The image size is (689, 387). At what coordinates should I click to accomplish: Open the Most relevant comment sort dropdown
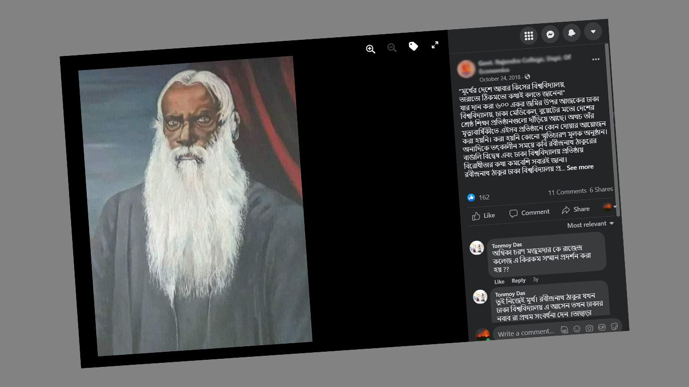[591, 224]
